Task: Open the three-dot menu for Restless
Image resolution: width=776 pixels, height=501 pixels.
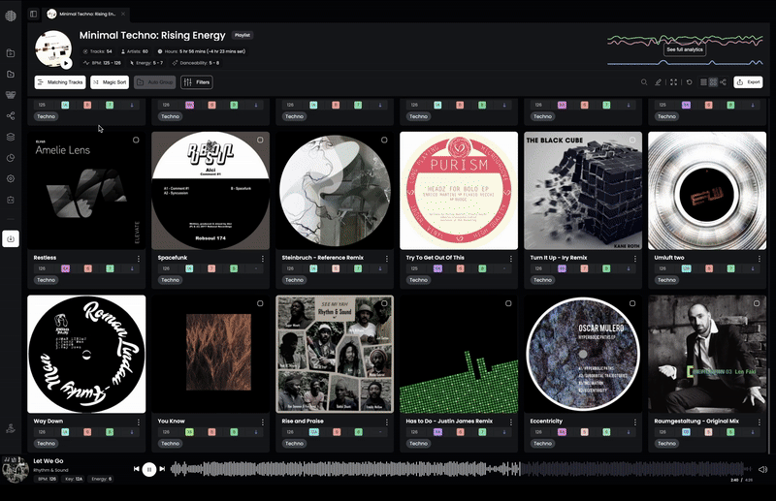Action: pyautogui.click(x=139, y=258)
